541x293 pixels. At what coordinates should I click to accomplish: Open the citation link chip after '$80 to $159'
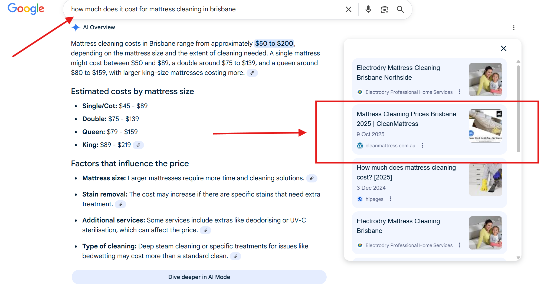point(252,73)
